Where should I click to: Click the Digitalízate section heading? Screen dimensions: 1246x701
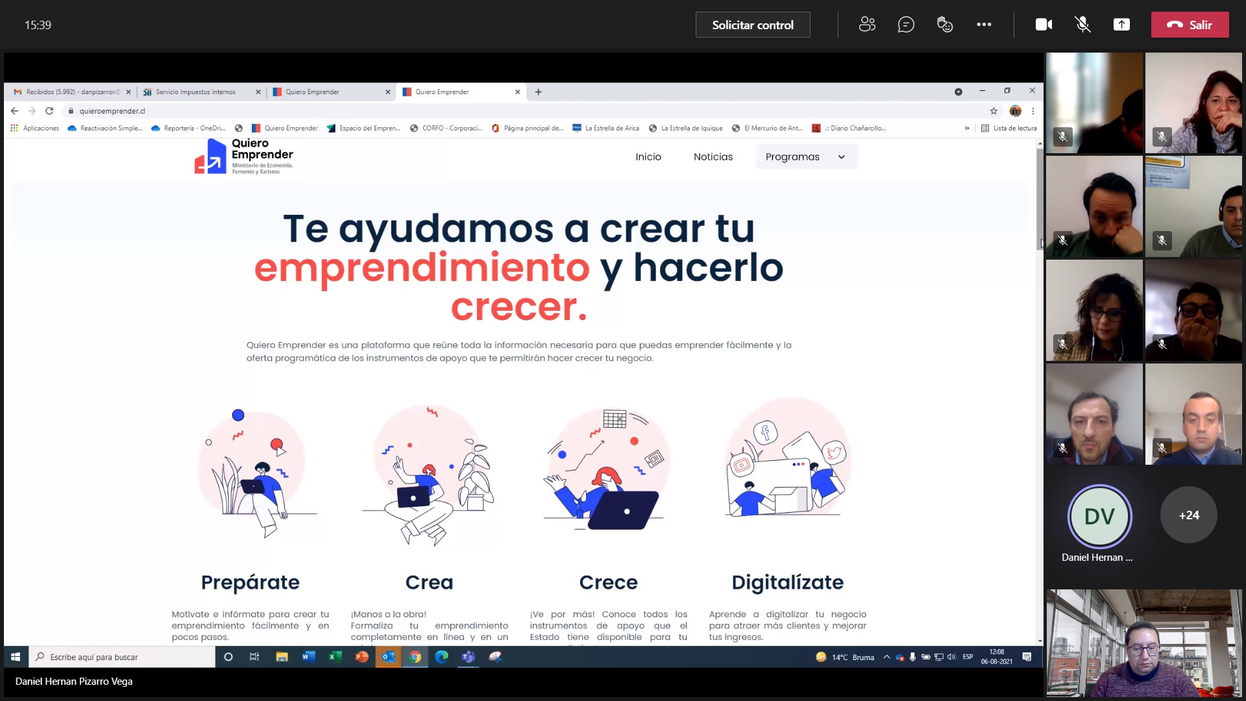(788, 582)
